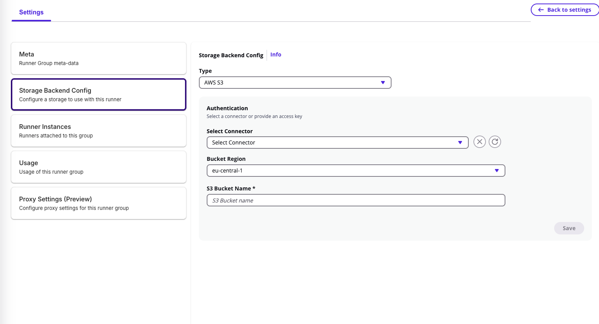Click the circular X clear connector icon
Image resolution: width=599 pixels, height=324 pixels.
[479, 142]
